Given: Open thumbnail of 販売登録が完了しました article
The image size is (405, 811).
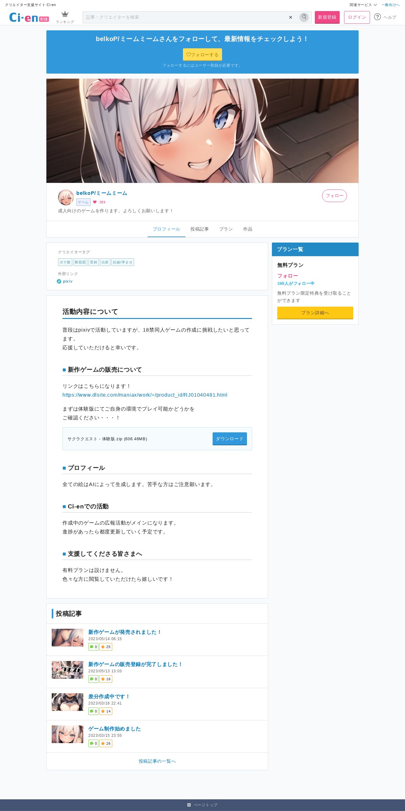Looking at the screenshot, I should coord(67,670).
